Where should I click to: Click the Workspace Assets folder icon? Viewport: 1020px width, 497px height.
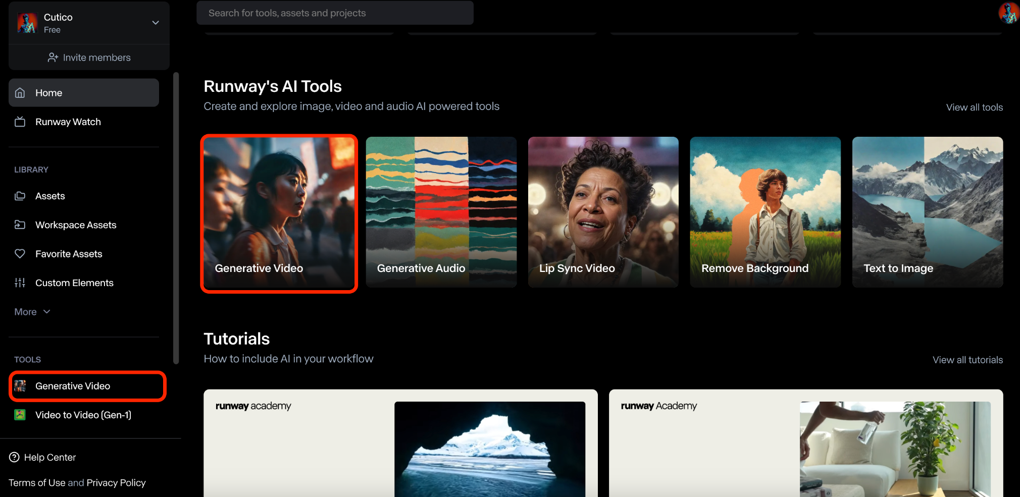pyautogui.click(x=20, y=225)
